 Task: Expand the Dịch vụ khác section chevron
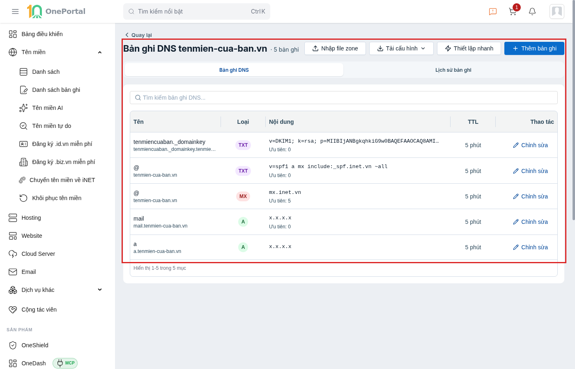(100, 290)
